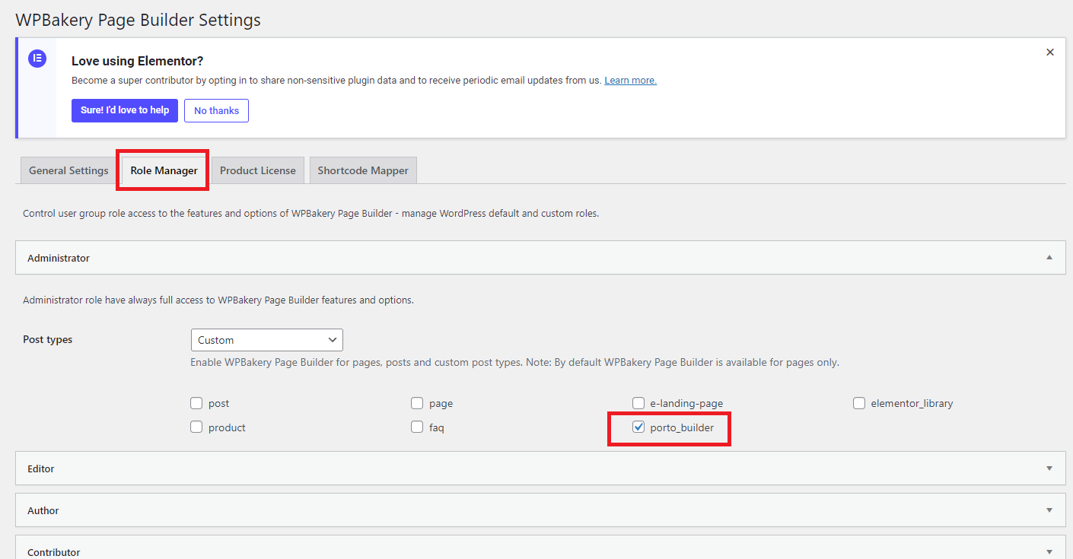Enable WPBakery for the faq type
This screenshot has height=559, width=1073.
point(417,427)
